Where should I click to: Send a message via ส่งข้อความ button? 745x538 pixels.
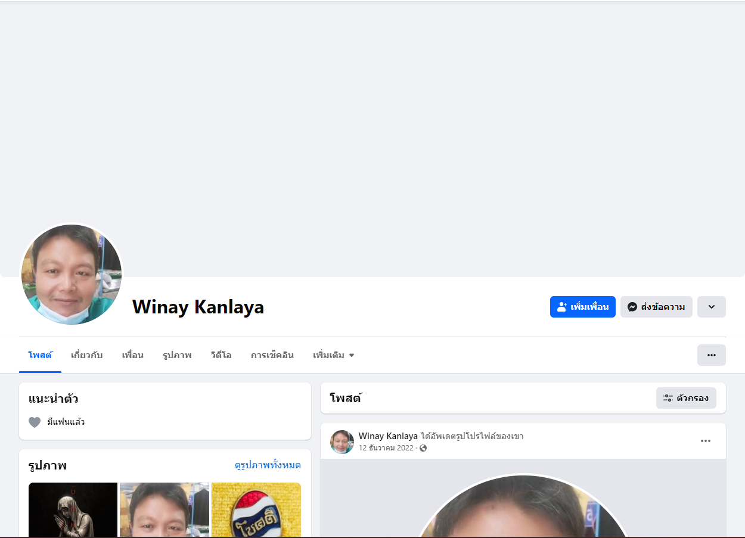pos(656,307)
